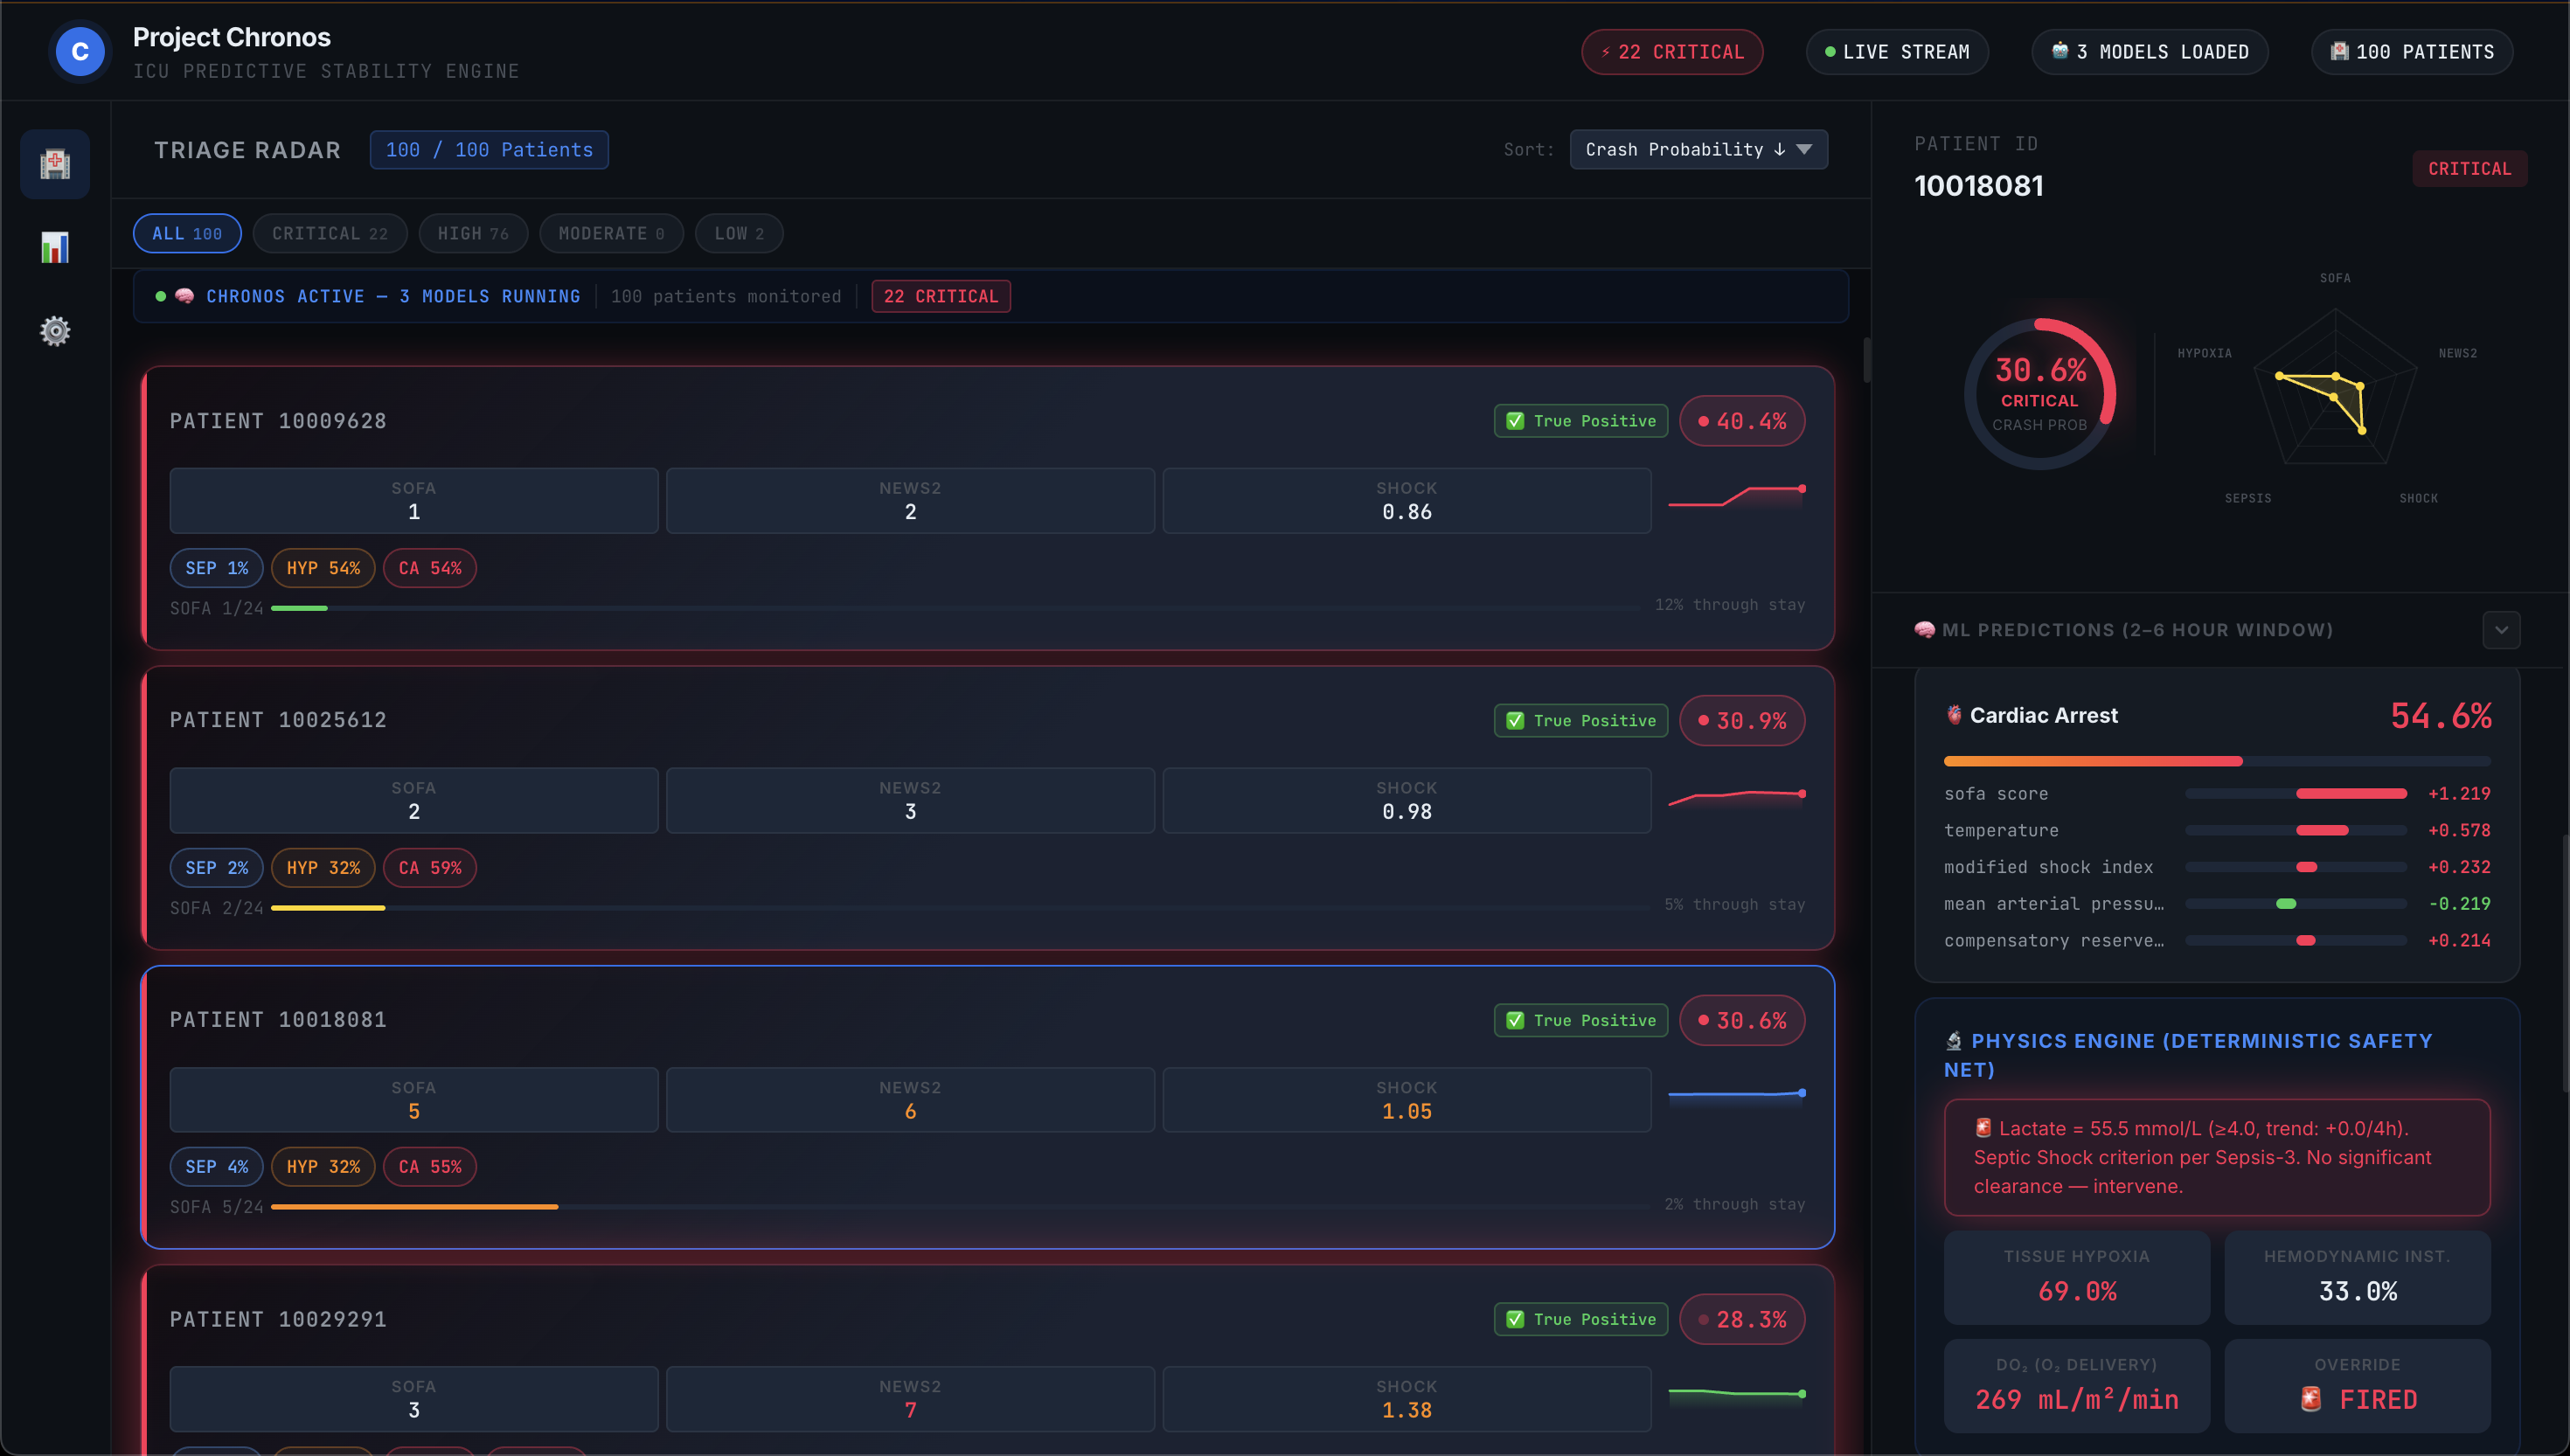Screen dimensions: 2570x1456
Task: Click the siren icon in Override Fired
Action: coord(2310,1399)
